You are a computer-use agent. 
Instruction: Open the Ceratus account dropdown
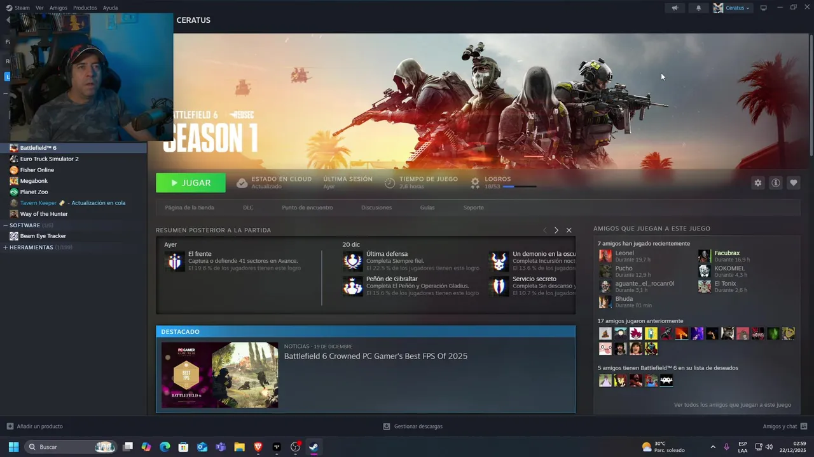pos(731,8)
